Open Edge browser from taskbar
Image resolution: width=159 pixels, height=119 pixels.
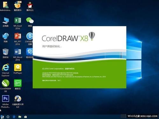[14, 117]
